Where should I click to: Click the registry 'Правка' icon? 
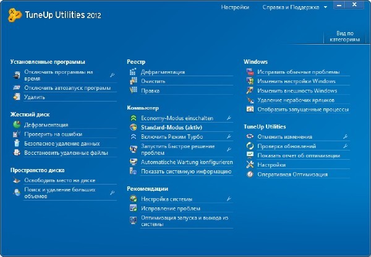(133, 90)
